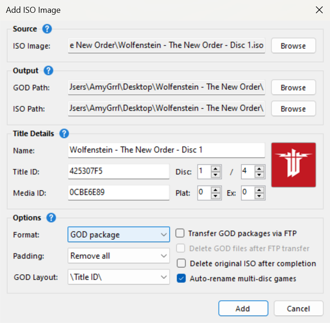Viewport: 330px width, 323px height.
Task: Click the Media ID field 0CBE6E89
Action: (x=119, y=193)
